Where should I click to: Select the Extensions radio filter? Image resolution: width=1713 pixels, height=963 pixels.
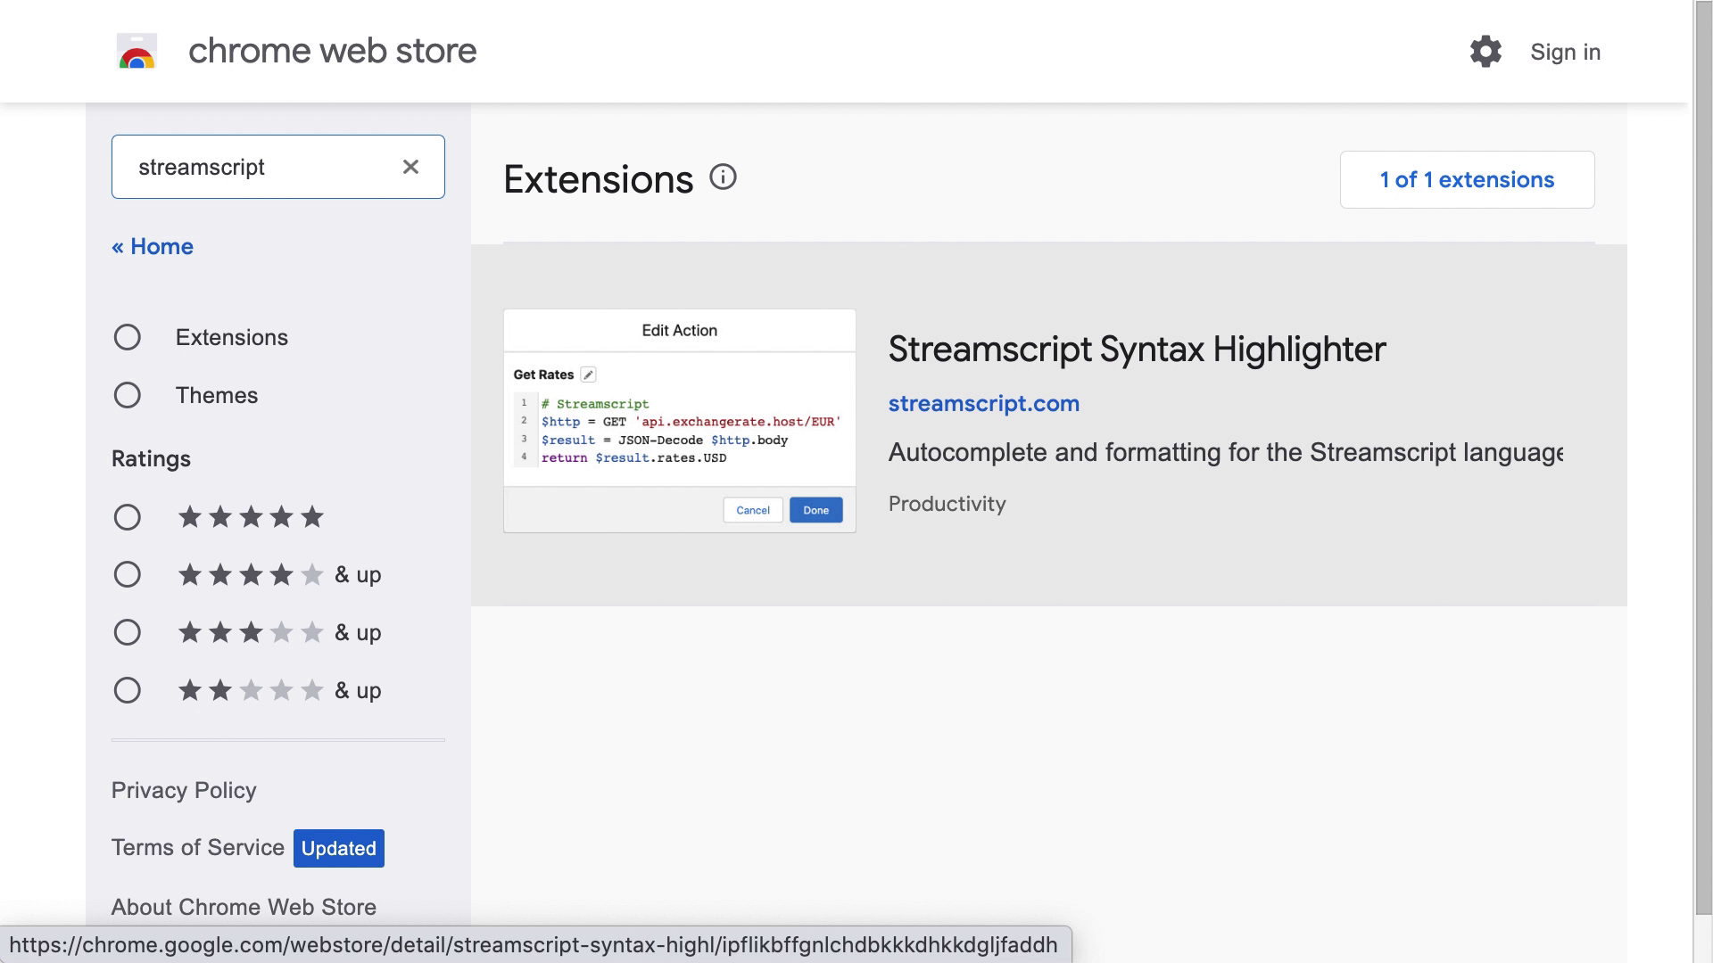click(x=128, y=337)
